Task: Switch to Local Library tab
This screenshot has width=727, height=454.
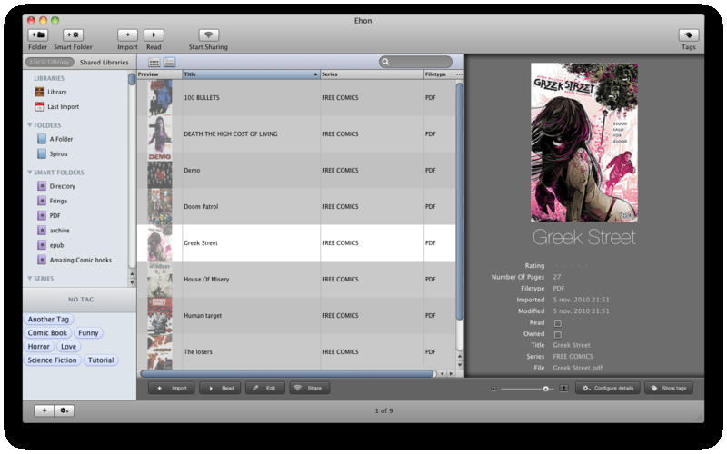Action: [x=50, y=62]
